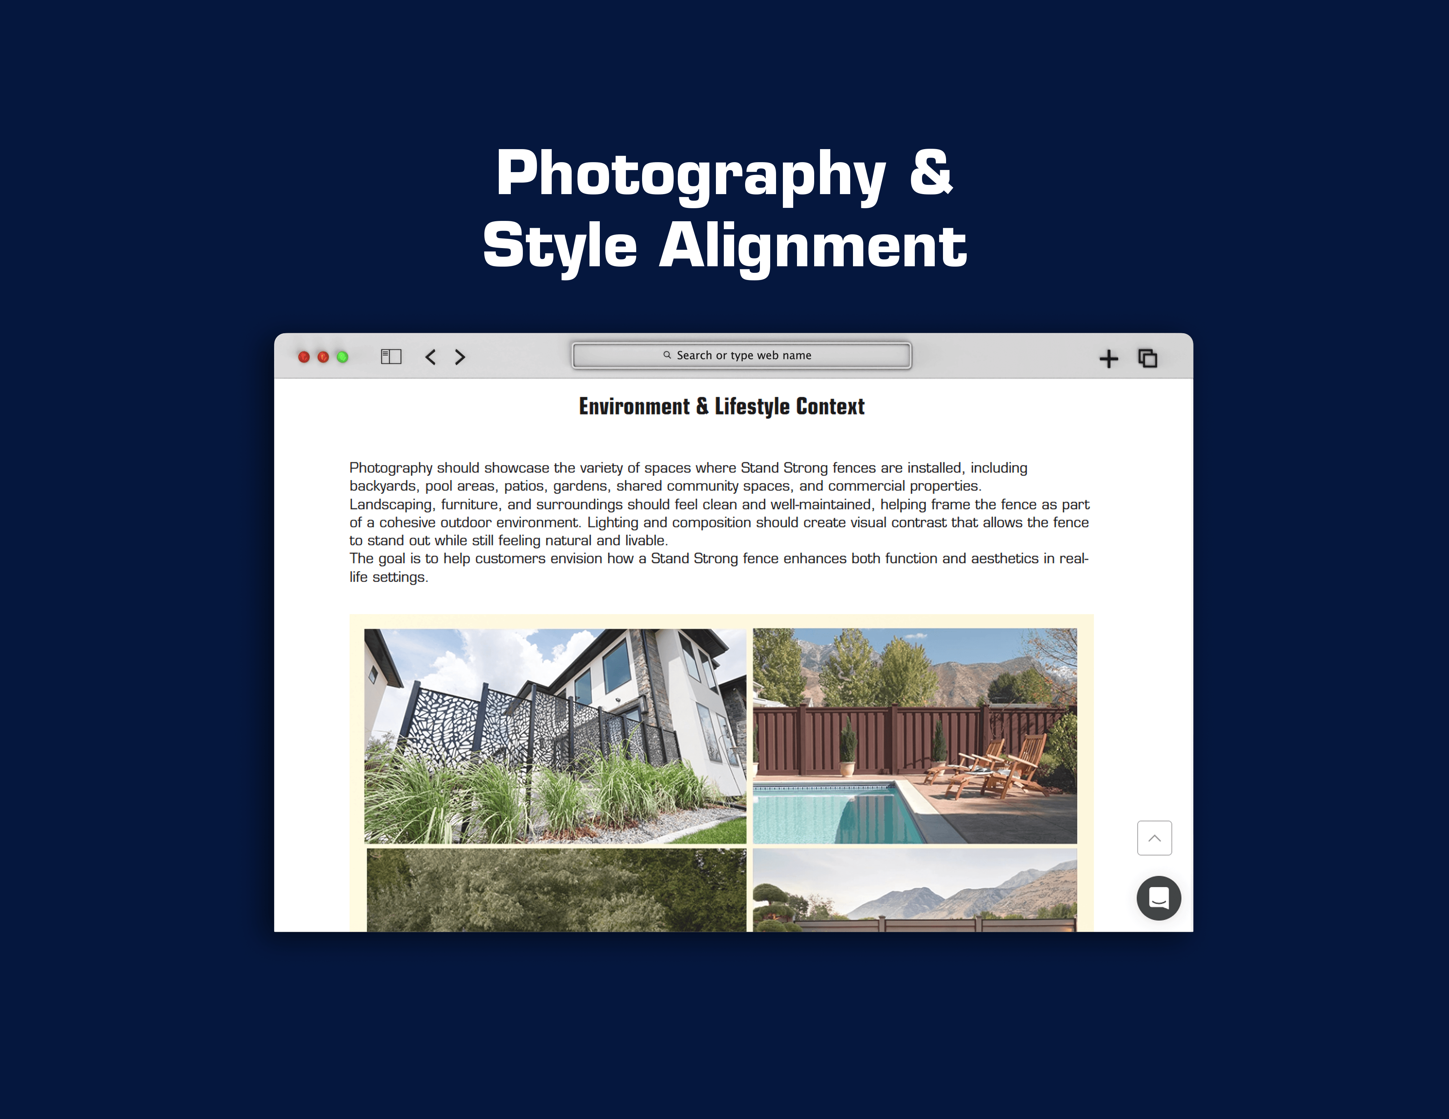1449x1119 pixels.
Task: Click the Photography & Style Alignment title
Action: (x=724, y=209)
